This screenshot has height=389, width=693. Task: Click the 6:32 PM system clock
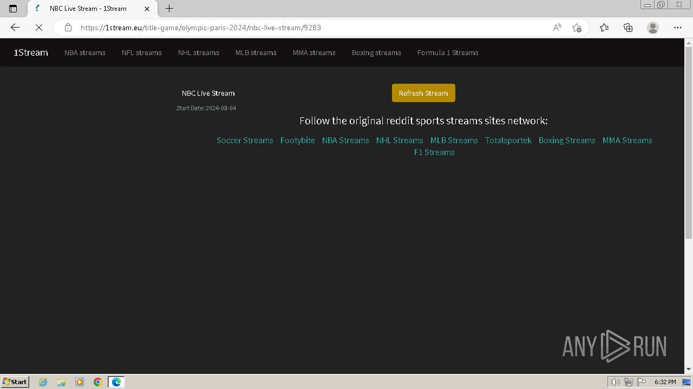click(x=665, y=382)
